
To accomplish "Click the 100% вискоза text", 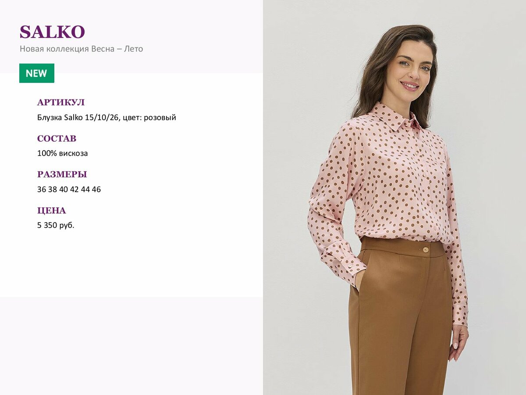I will pos(63,154).
